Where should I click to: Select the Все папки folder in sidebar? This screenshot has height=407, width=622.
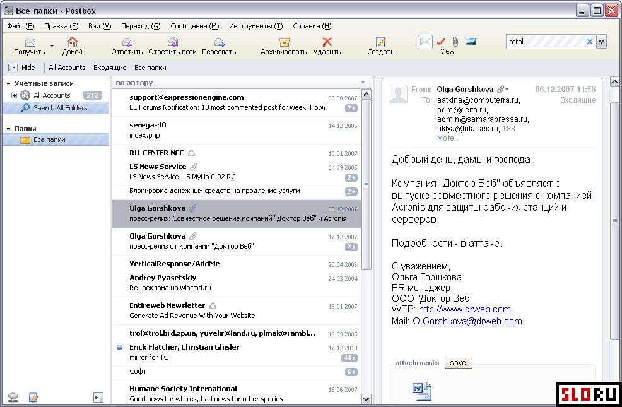(x=56, y=139)
